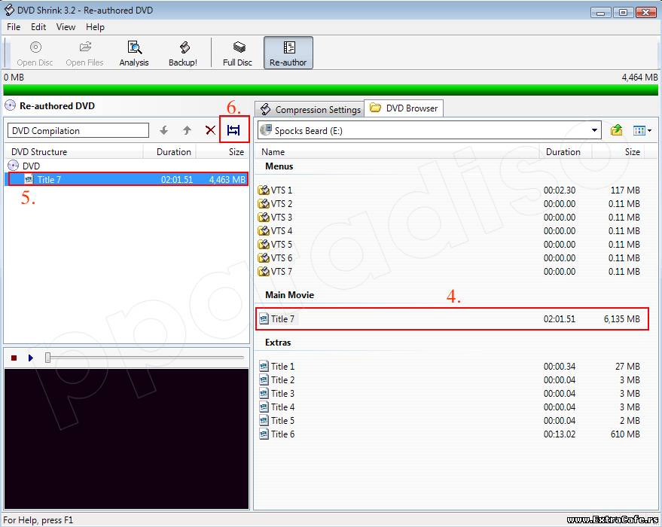
Task: Open the View menu
Action: pyautogui.click(x=66, y=27)
